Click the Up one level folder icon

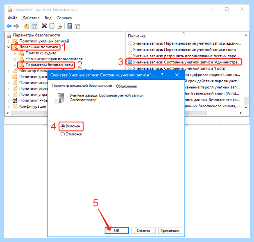[26, 26]
